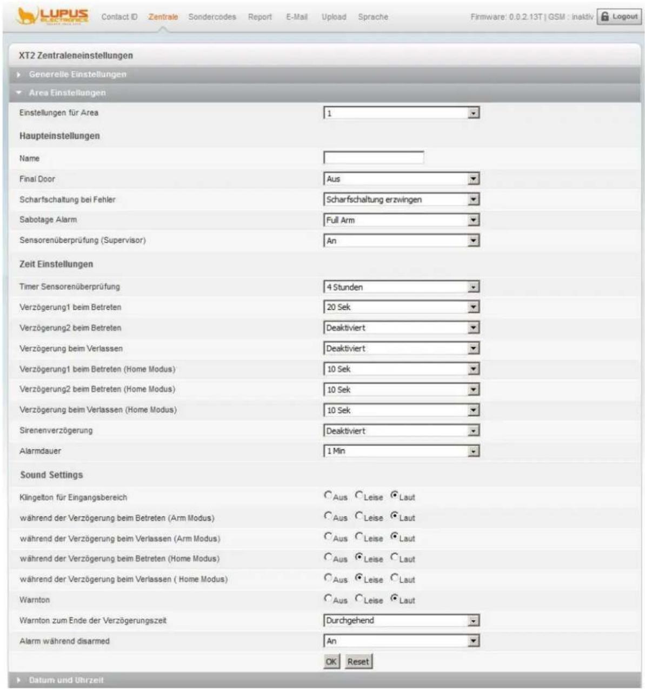Click the Logout button
This screenshot has height=690, width=645.
tap(619, 17)
